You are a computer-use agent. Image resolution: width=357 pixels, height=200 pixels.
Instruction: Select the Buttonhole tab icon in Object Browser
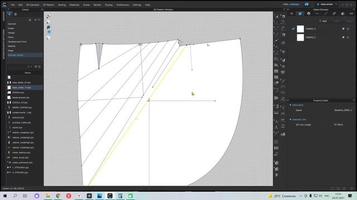coord(317,13)
